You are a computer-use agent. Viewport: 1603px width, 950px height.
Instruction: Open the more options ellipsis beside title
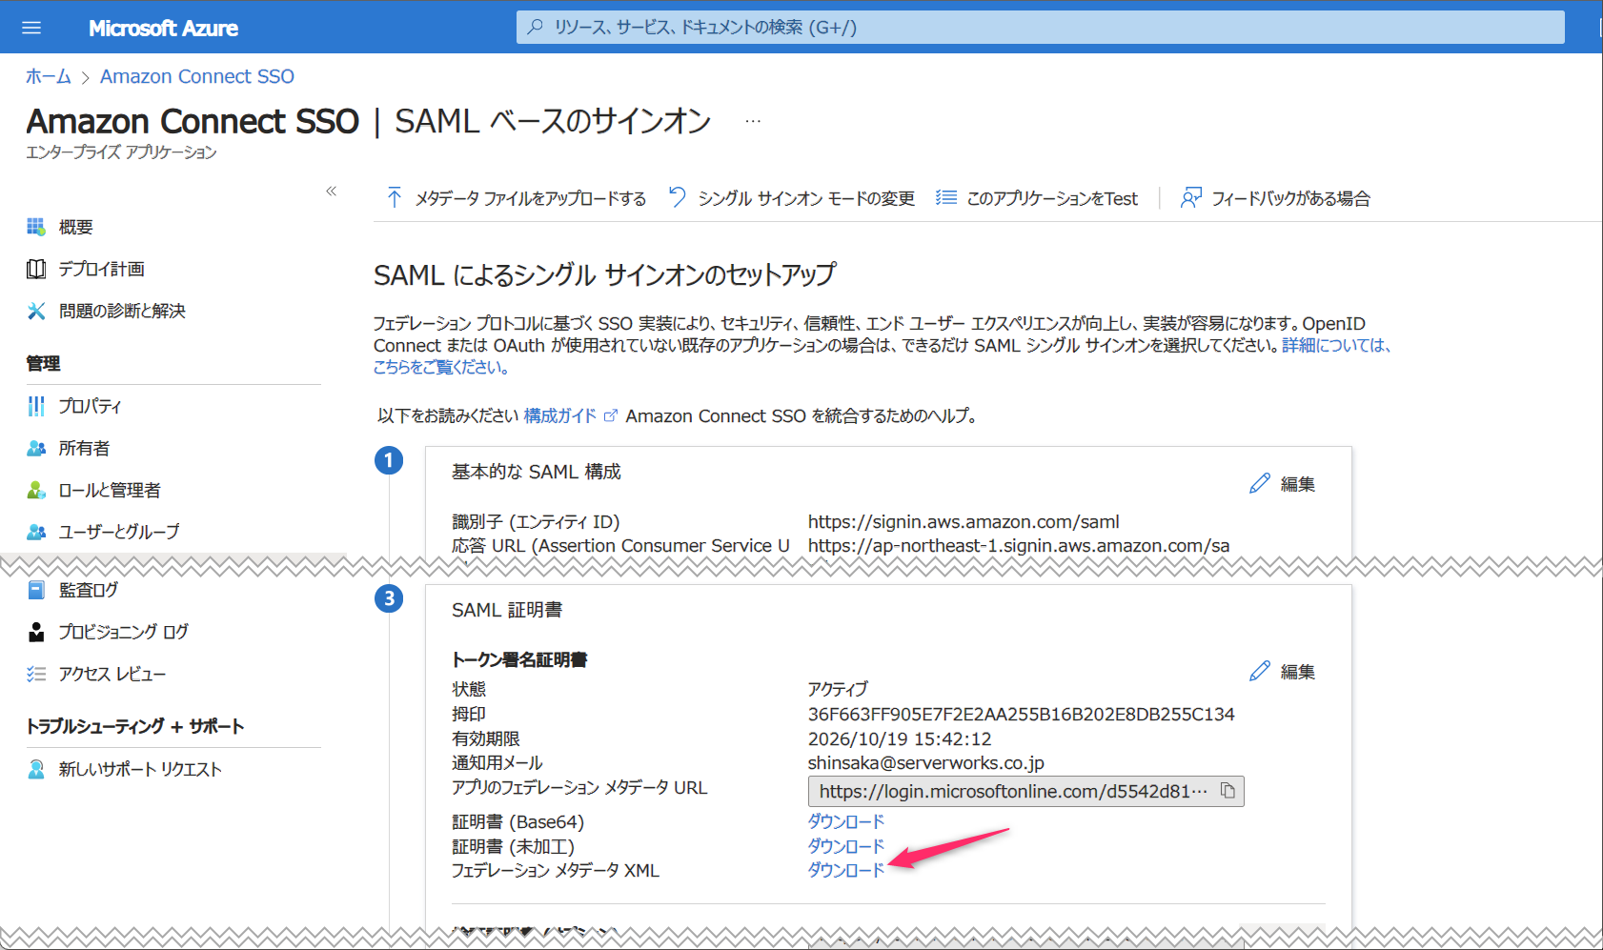pos(753,121)
